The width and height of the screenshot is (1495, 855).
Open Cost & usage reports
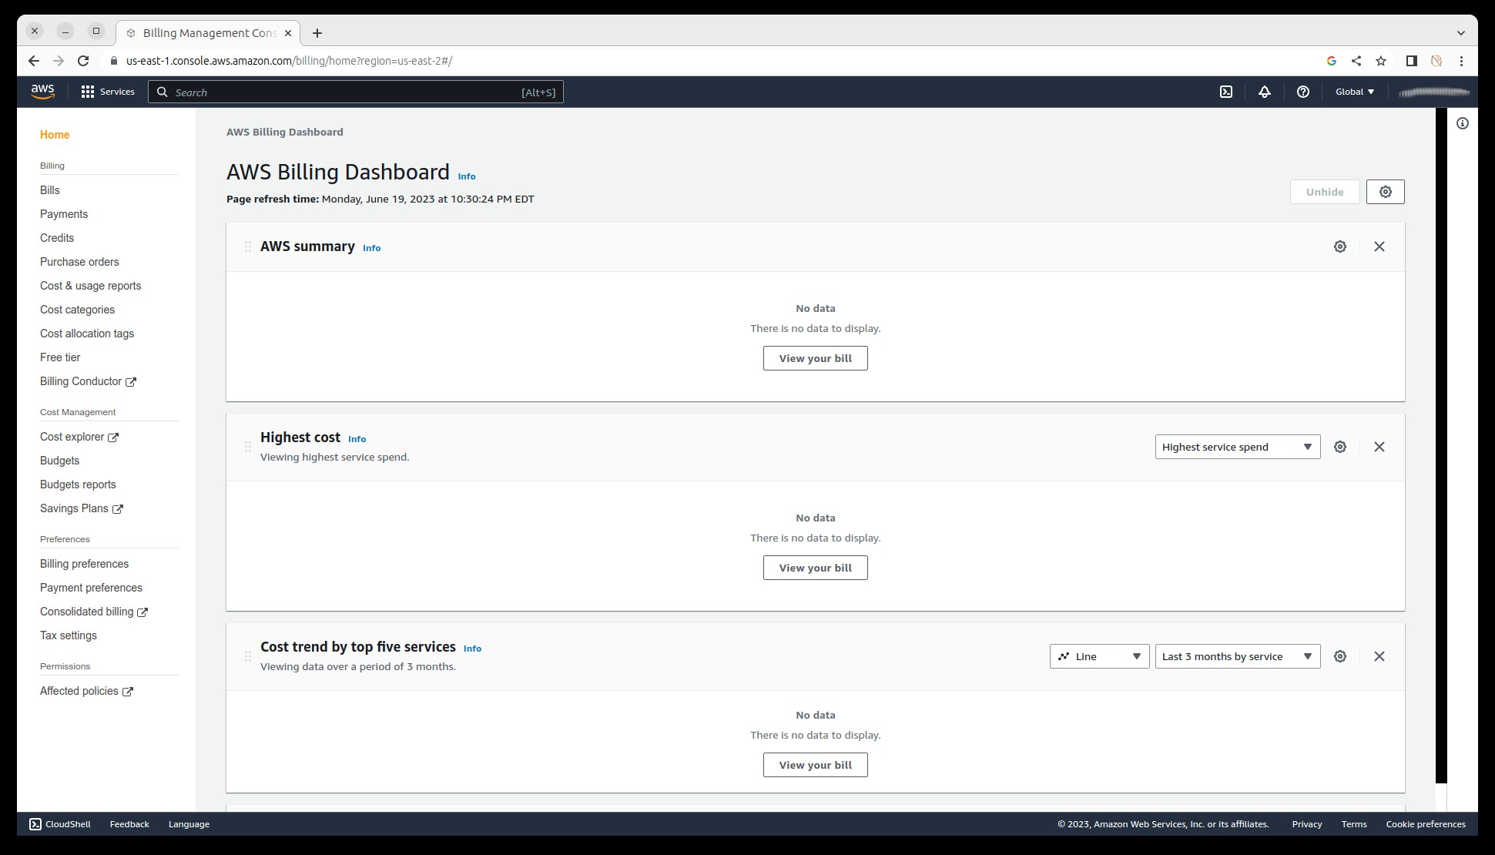pos(91,286)
